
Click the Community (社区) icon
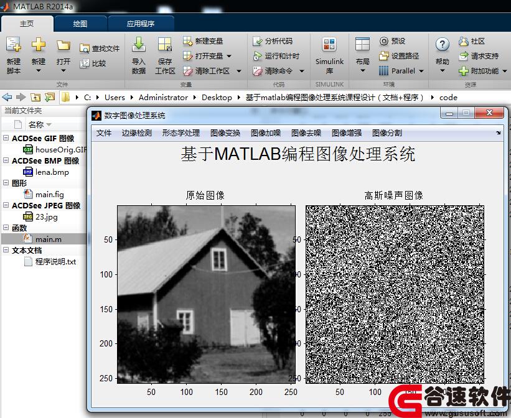(464, 41)
